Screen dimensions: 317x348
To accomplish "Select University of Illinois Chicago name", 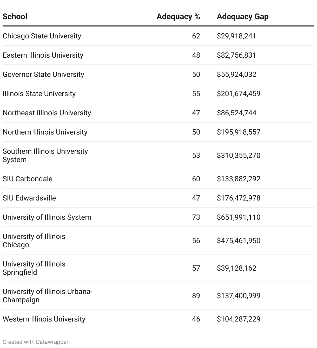I will point(34,240).
